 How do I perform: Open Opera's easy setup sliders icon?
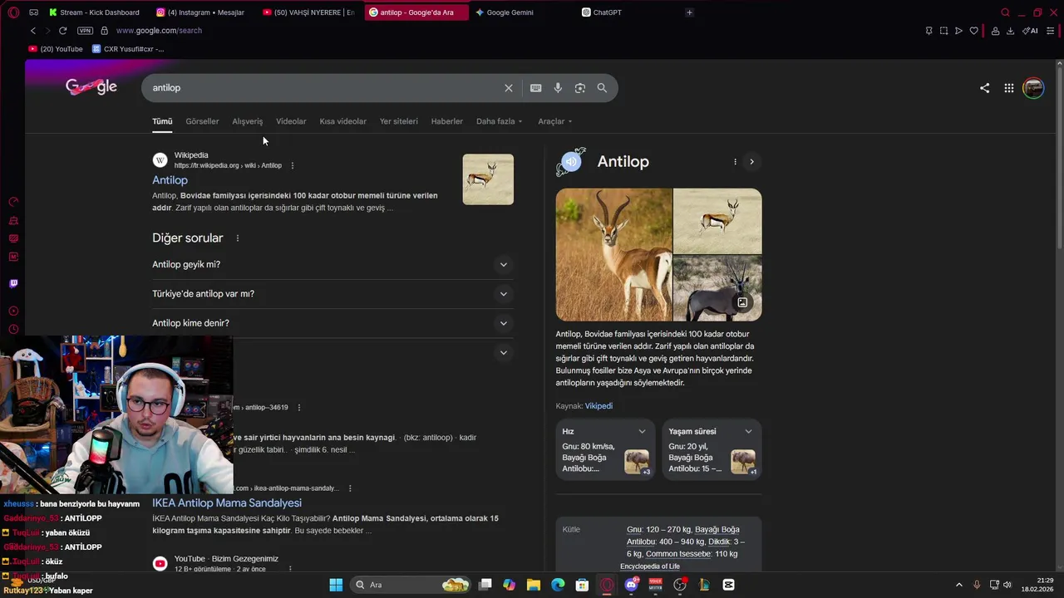1051,31
